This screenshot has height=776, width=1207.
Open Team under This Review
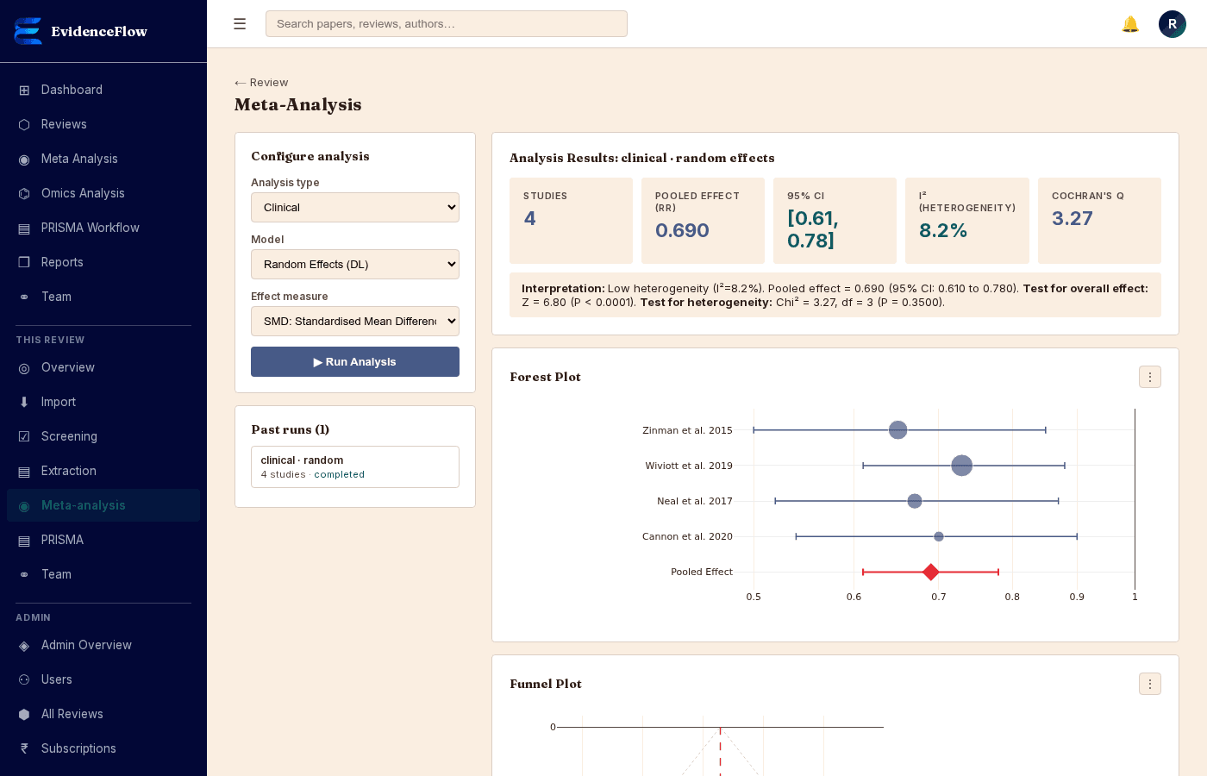tap(103, 574)
